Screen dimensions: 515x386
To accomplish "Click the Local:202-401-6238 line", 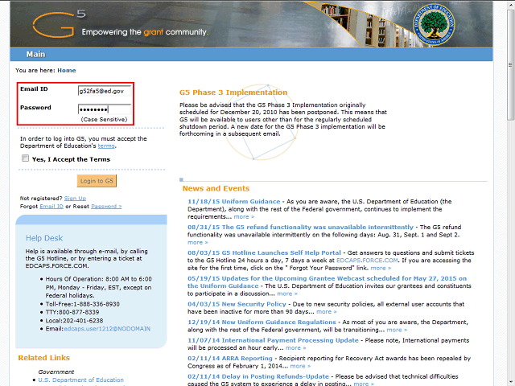I will click(x=74, y=320).
